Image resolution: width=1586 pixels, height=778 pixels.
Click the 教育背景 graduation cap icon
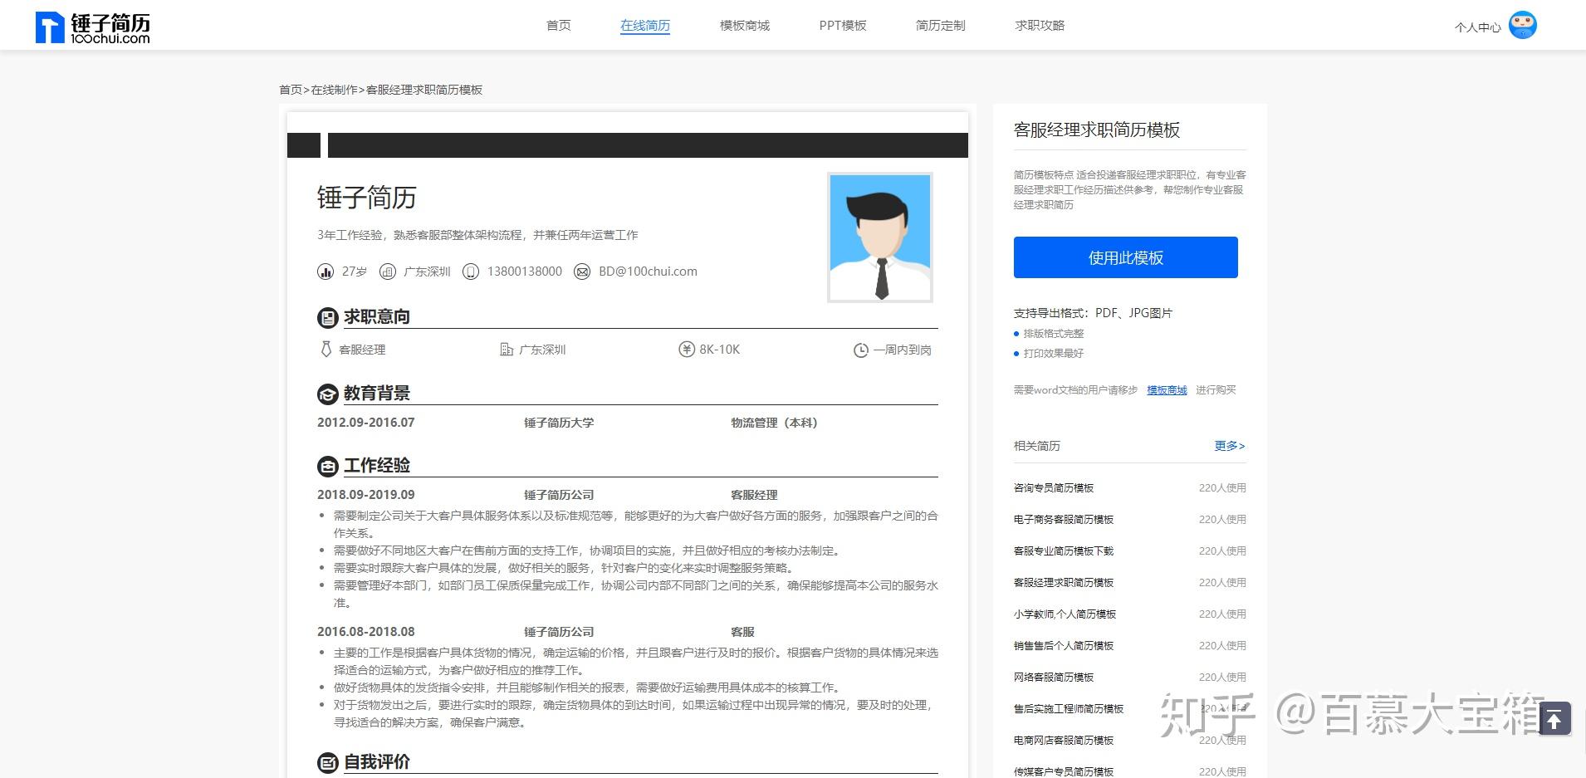coord(328,394)
